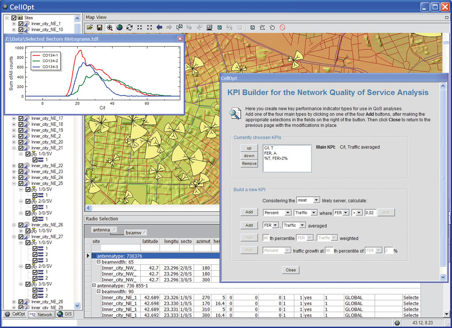Click the map's horizontal scrollbar left arrow
Screen dimensions: 452x328
(x=88, y=208)
